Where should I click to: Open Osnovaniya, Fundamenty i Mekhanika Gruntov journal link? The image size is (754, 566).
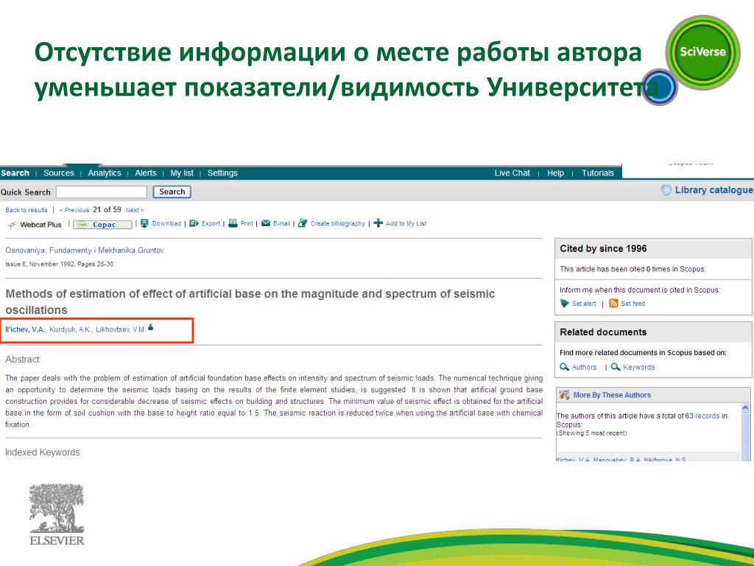tap(85, 251)
